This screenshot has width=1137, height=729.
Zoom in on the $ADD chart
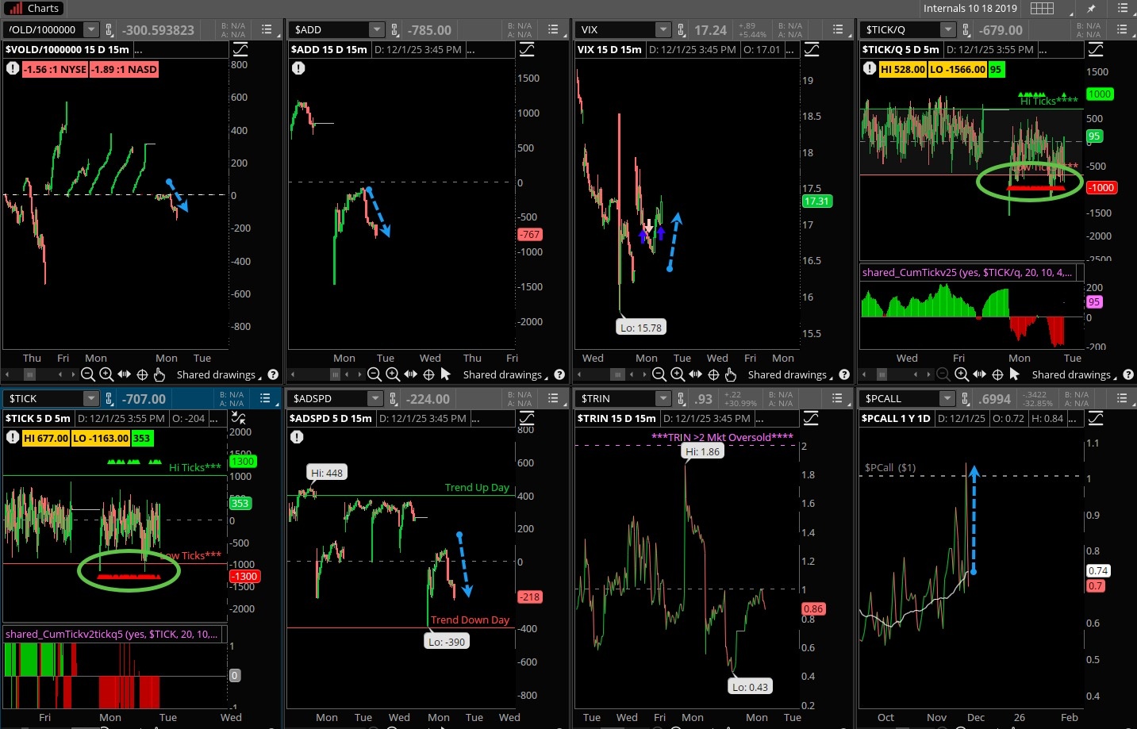point(393,374)
